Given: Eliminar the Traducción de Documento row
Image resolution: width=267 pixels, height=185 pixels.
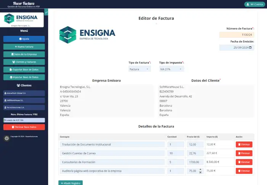Looking at the screenshot, I should [x=244, y=145].
